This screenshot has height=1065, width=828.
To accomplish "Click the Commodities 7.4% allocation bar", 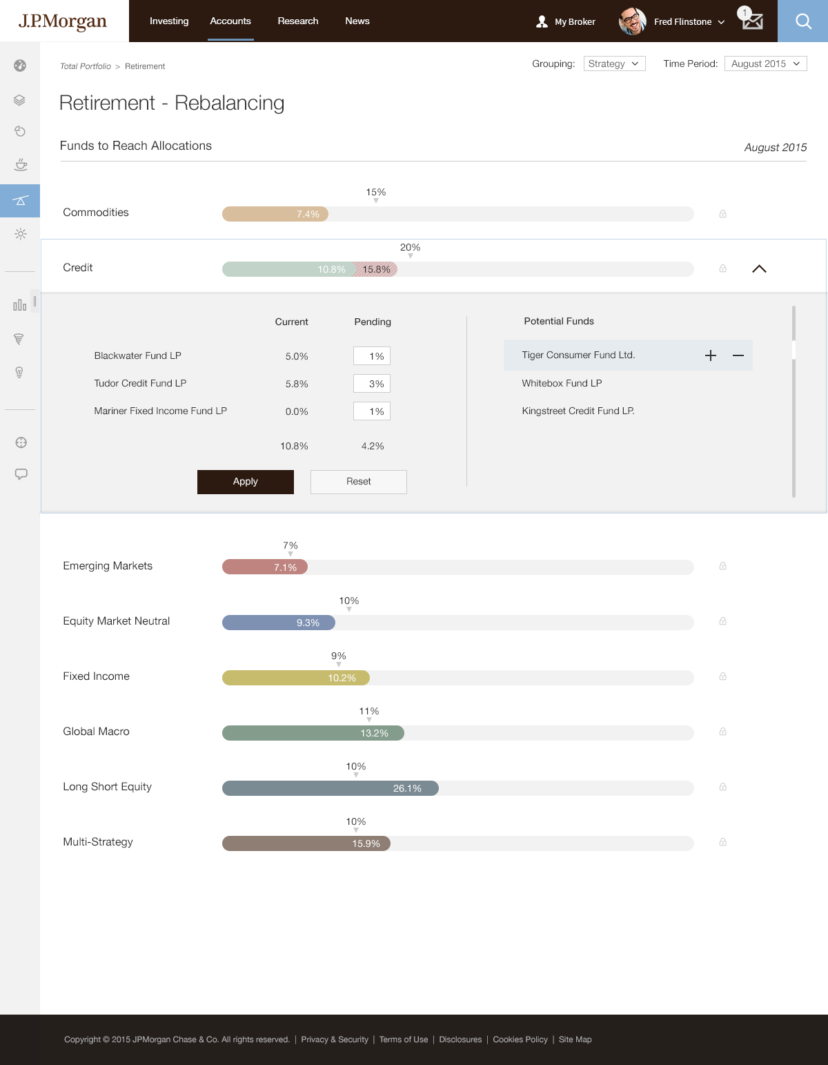I will 275,214.
